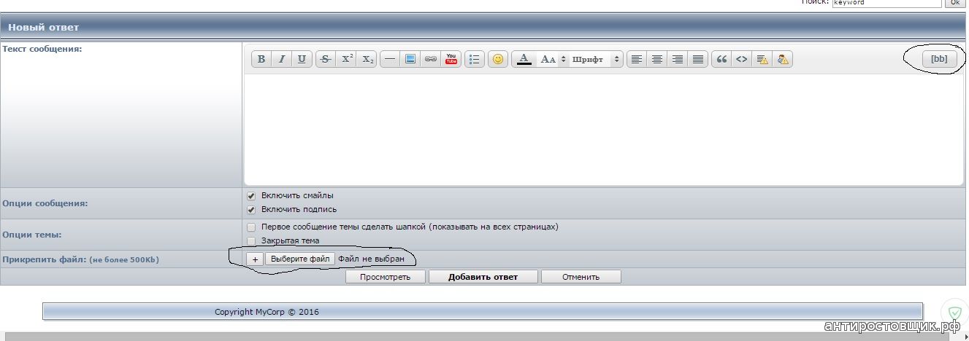Image resolution: width=969 pixels, height=341 pixels.
Task: Click 'Выберите файл' to attach file
Action: [300, 259]
